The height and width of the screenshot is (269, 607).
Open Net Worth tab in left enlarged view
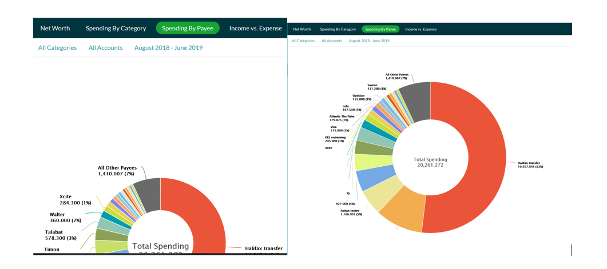click(55, 28)
